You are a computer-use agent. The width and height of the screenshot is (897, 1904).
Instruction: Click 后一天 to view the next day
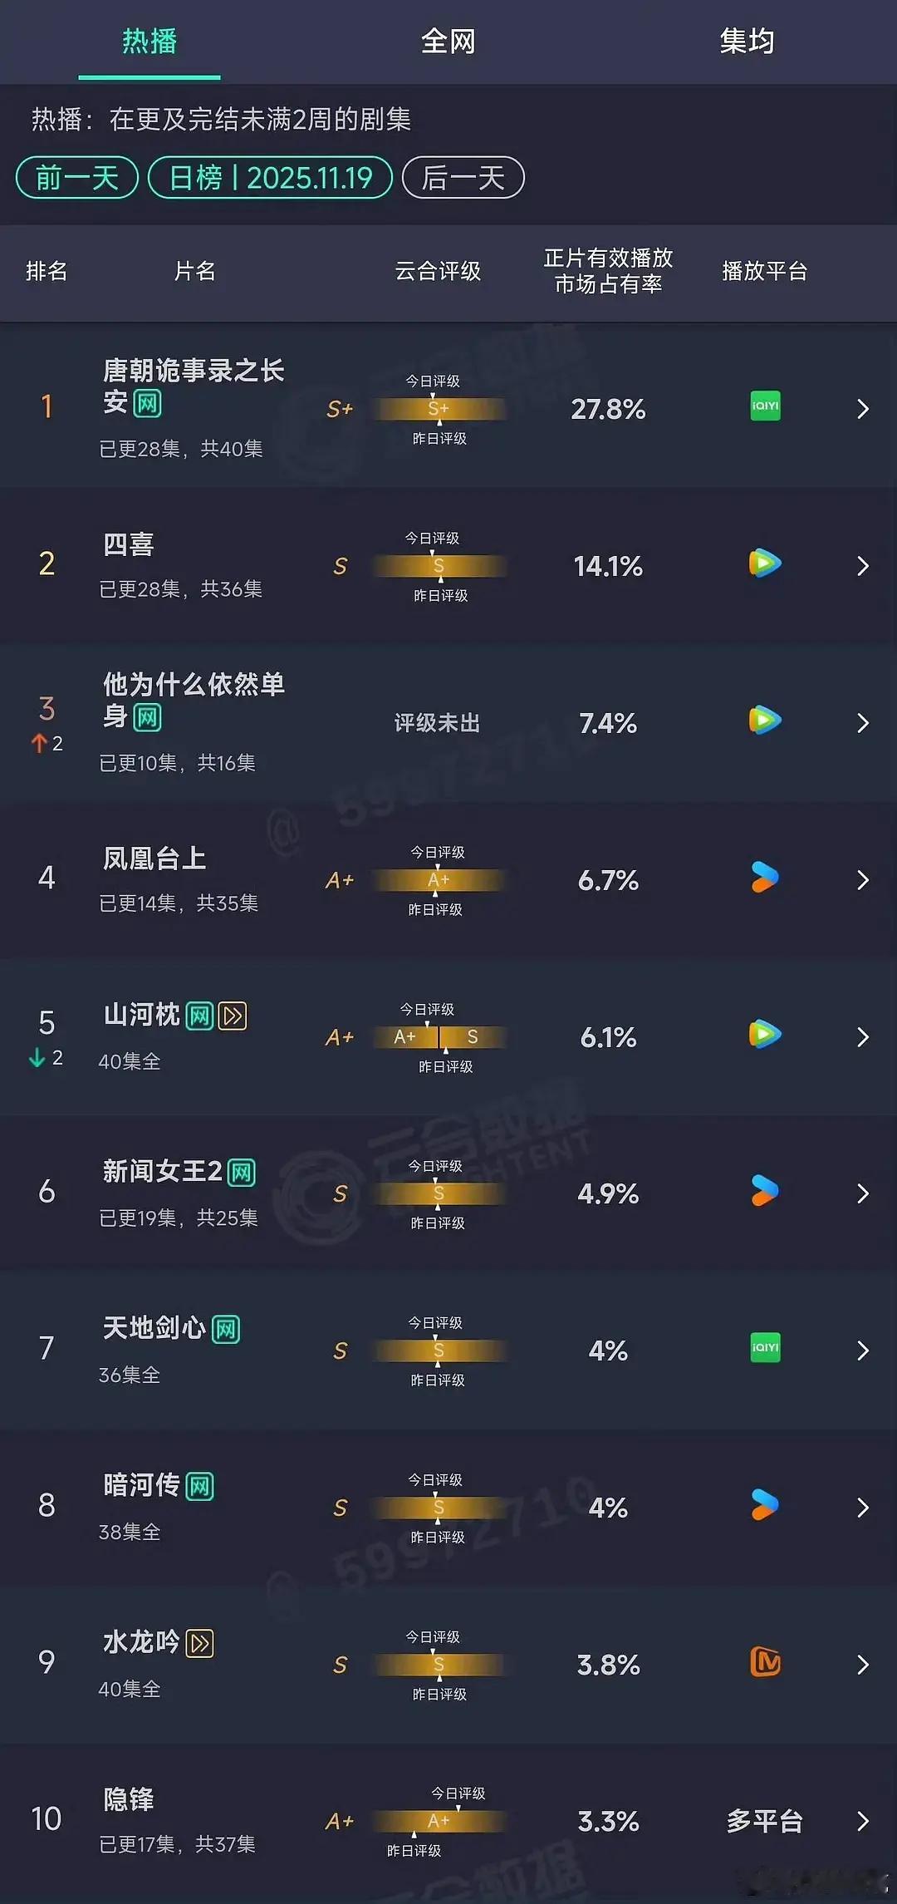coord(463,177)
